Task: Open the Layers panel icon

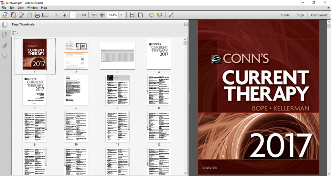Action: [5, 56]
